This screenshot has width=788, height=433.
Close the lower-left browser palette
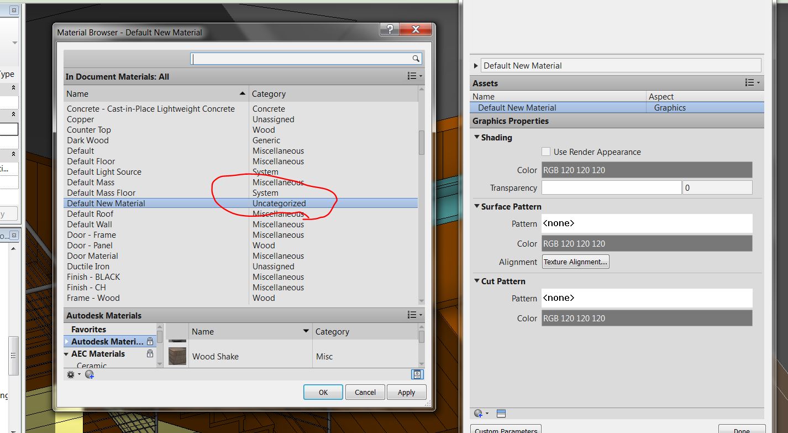[14, 236]
